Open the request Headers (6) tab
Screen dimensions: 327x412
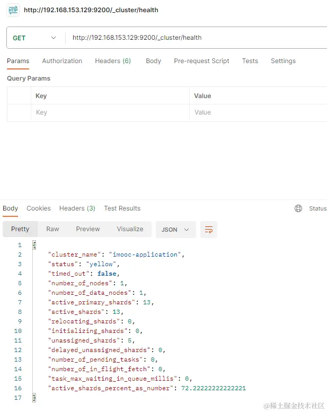[x=113, y=61]
